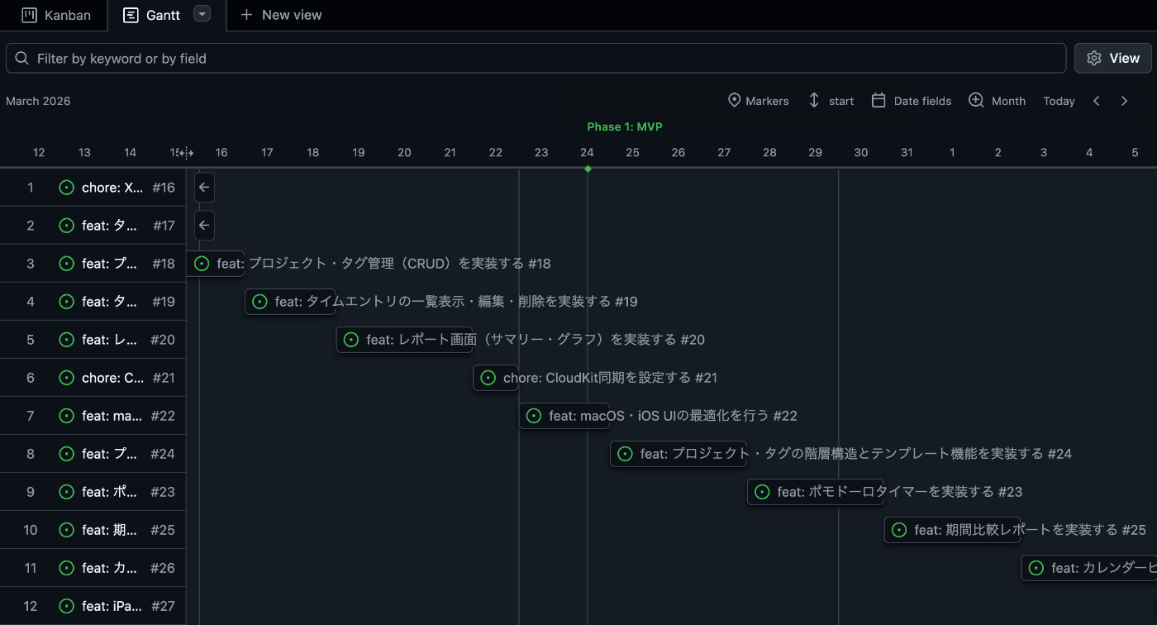Select the Phase 1: MVP milestone marker label
This screenshot has height=625, width=1157.
pyautogui.click(x=625, y=126)
